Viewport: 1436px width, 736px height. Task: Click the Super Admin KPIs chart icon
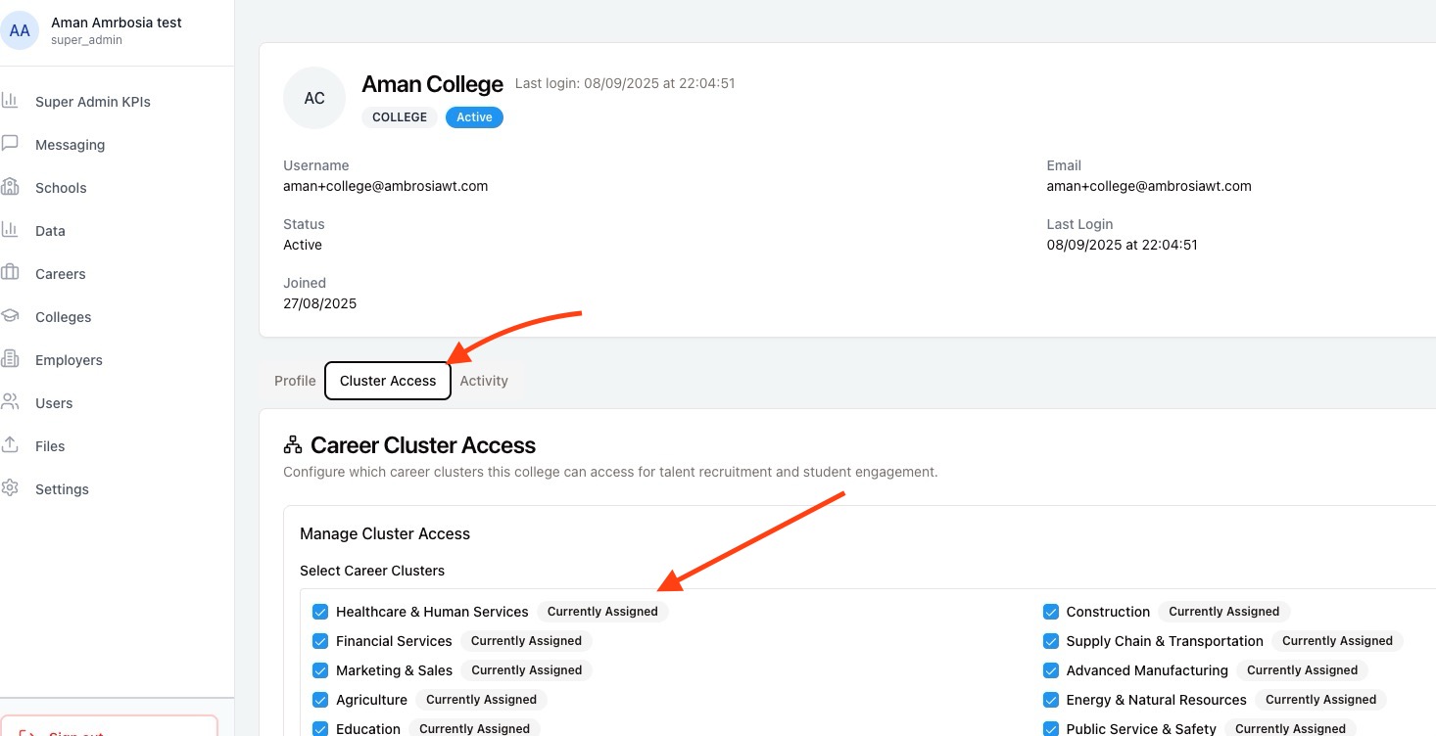pos(10,101)
